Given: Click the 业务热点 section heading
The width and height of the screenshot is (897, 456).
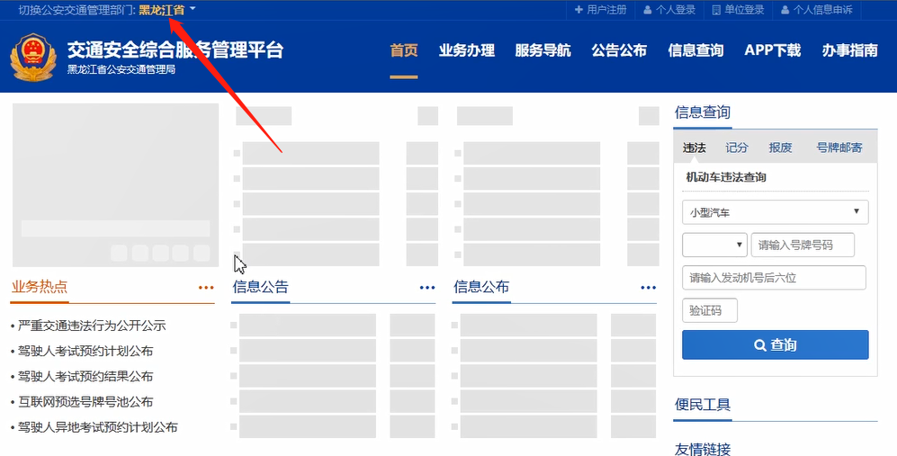Looking at the screenshot, I should coord(40,287).
